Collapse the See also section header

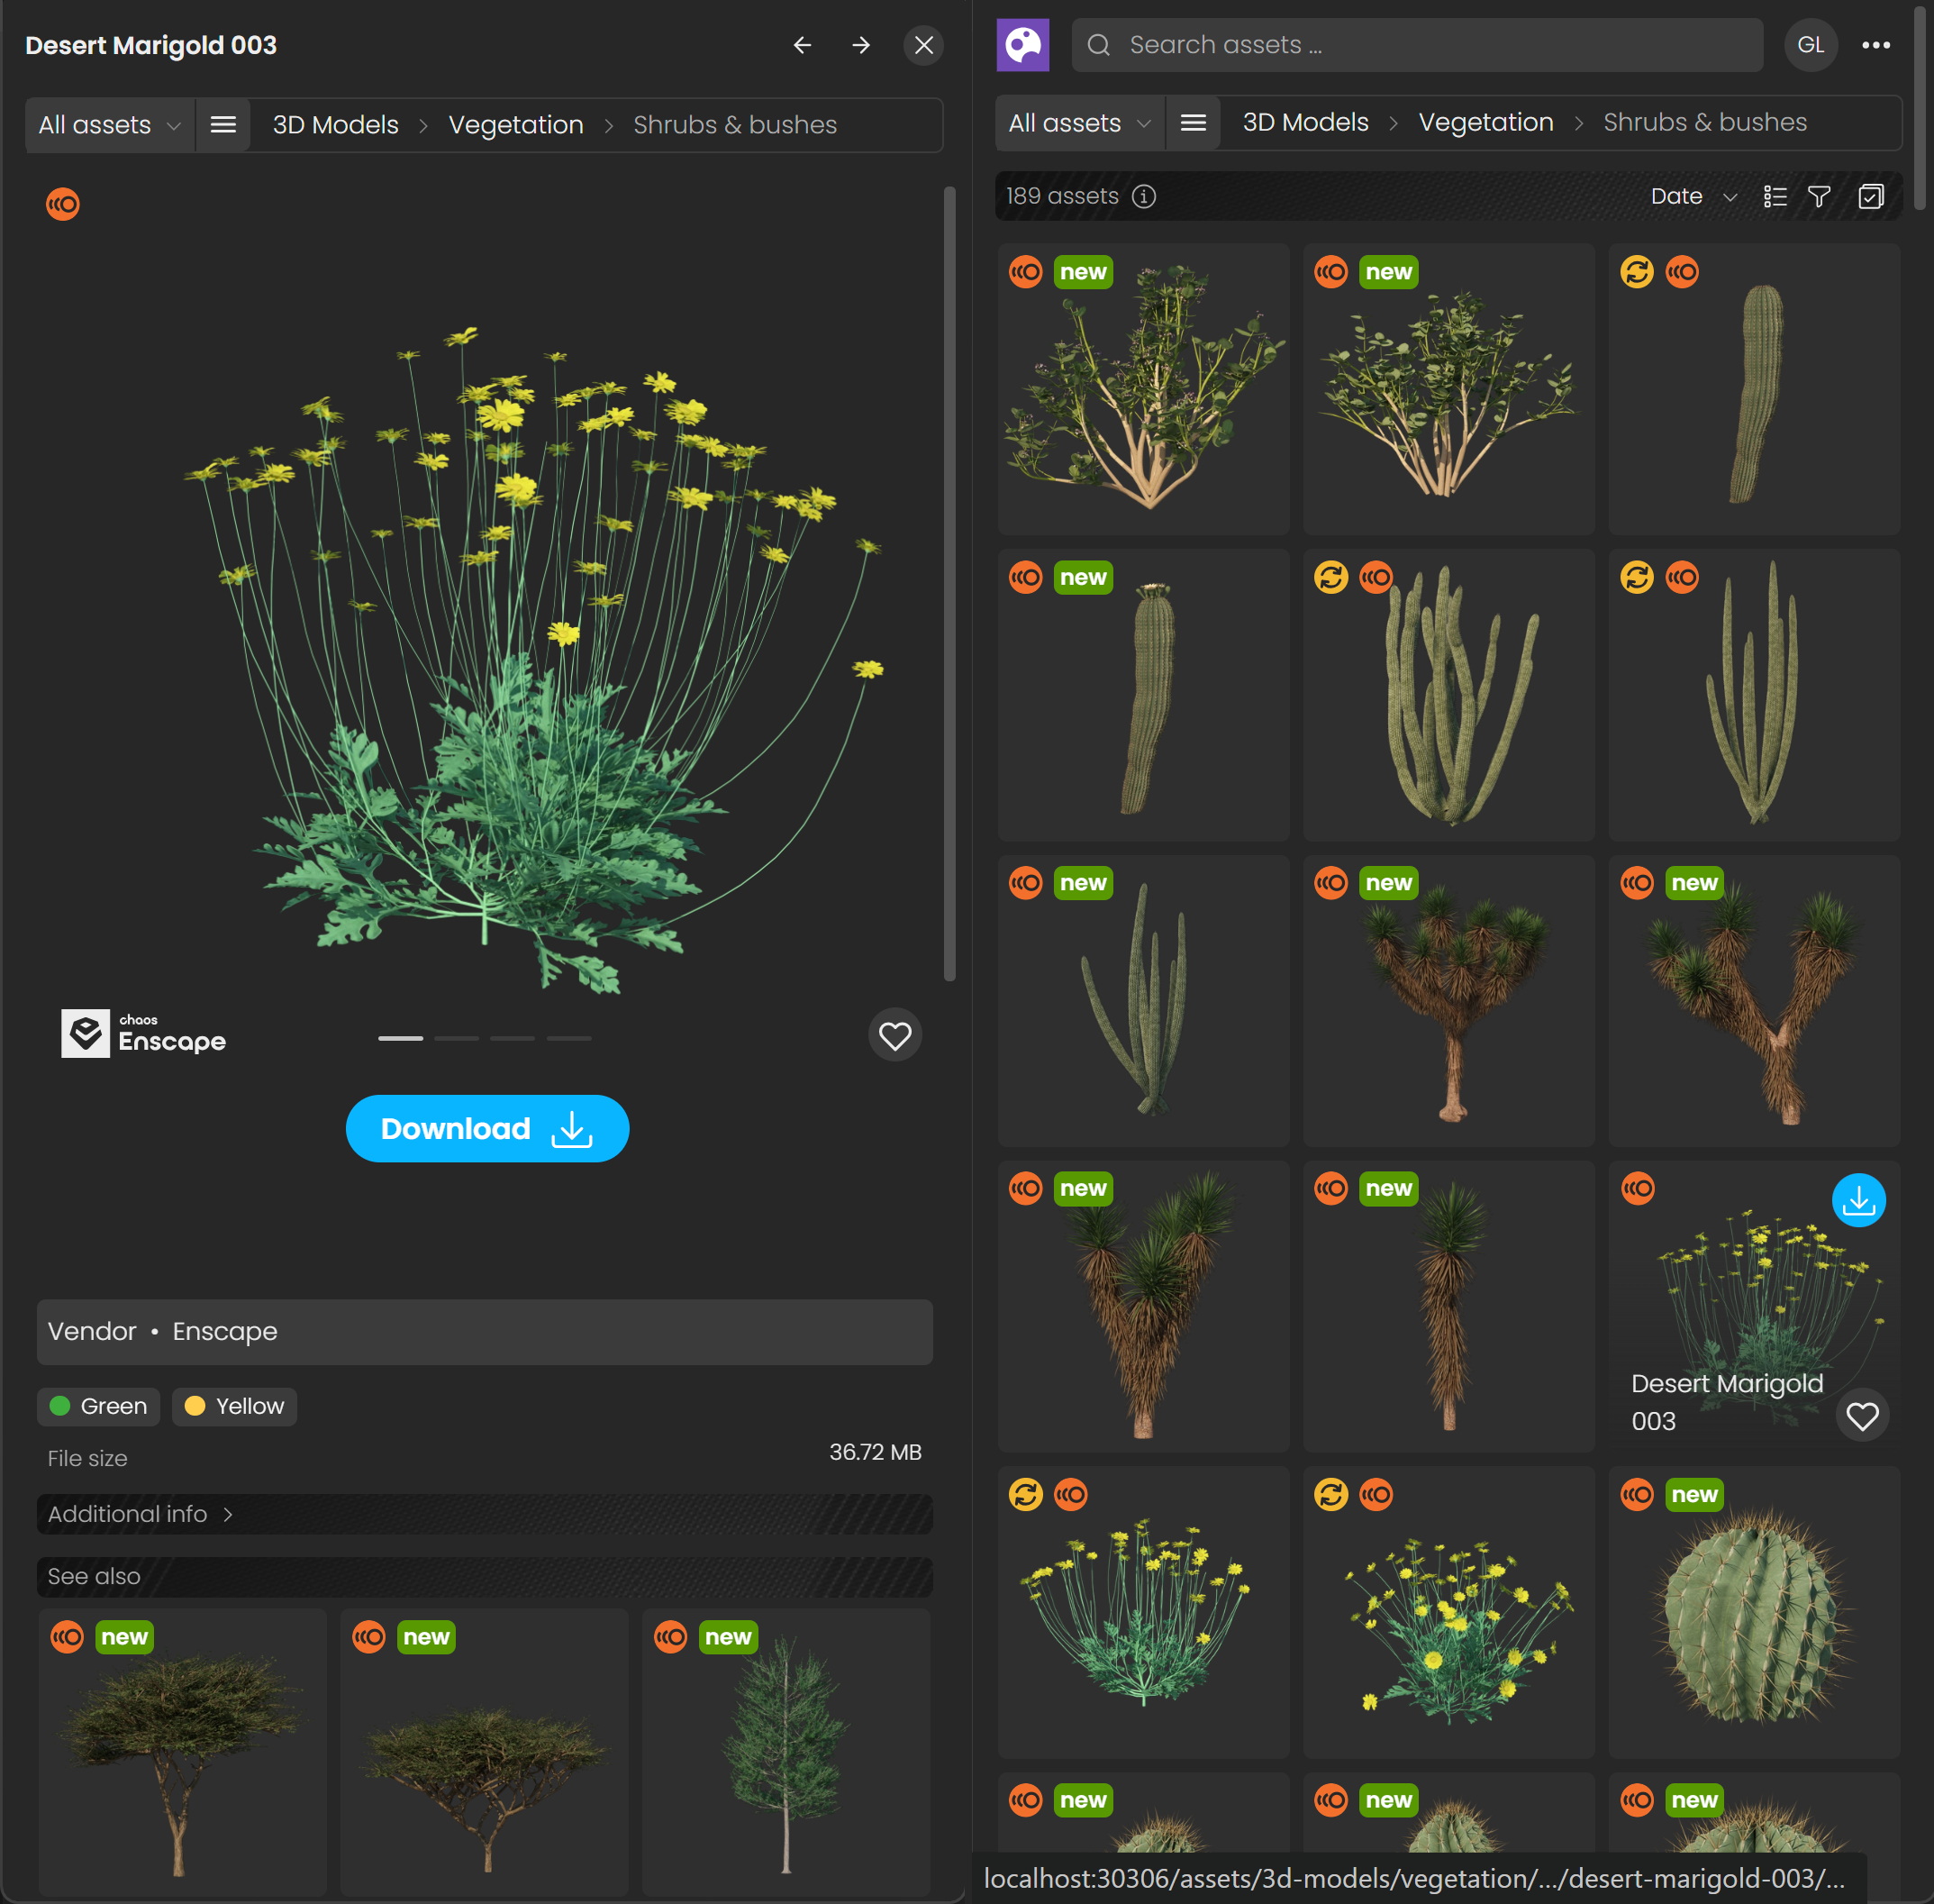(485, 1576)
